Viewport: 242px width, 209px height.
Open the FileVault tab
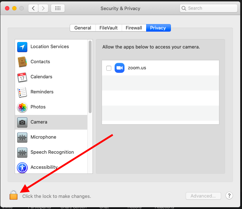pos(108,28)
